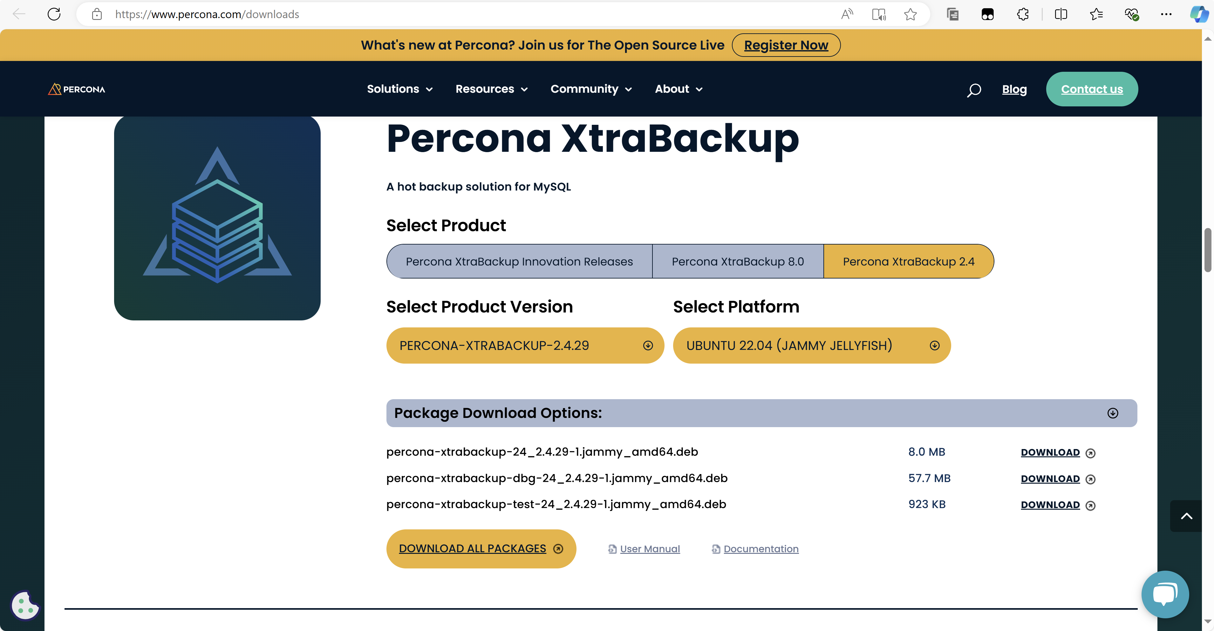The height and width of the screenshot is (631, 1214).
Task: Open the Ubuntu 22.04 platform dropdown
Action: [x=812, y=346]
